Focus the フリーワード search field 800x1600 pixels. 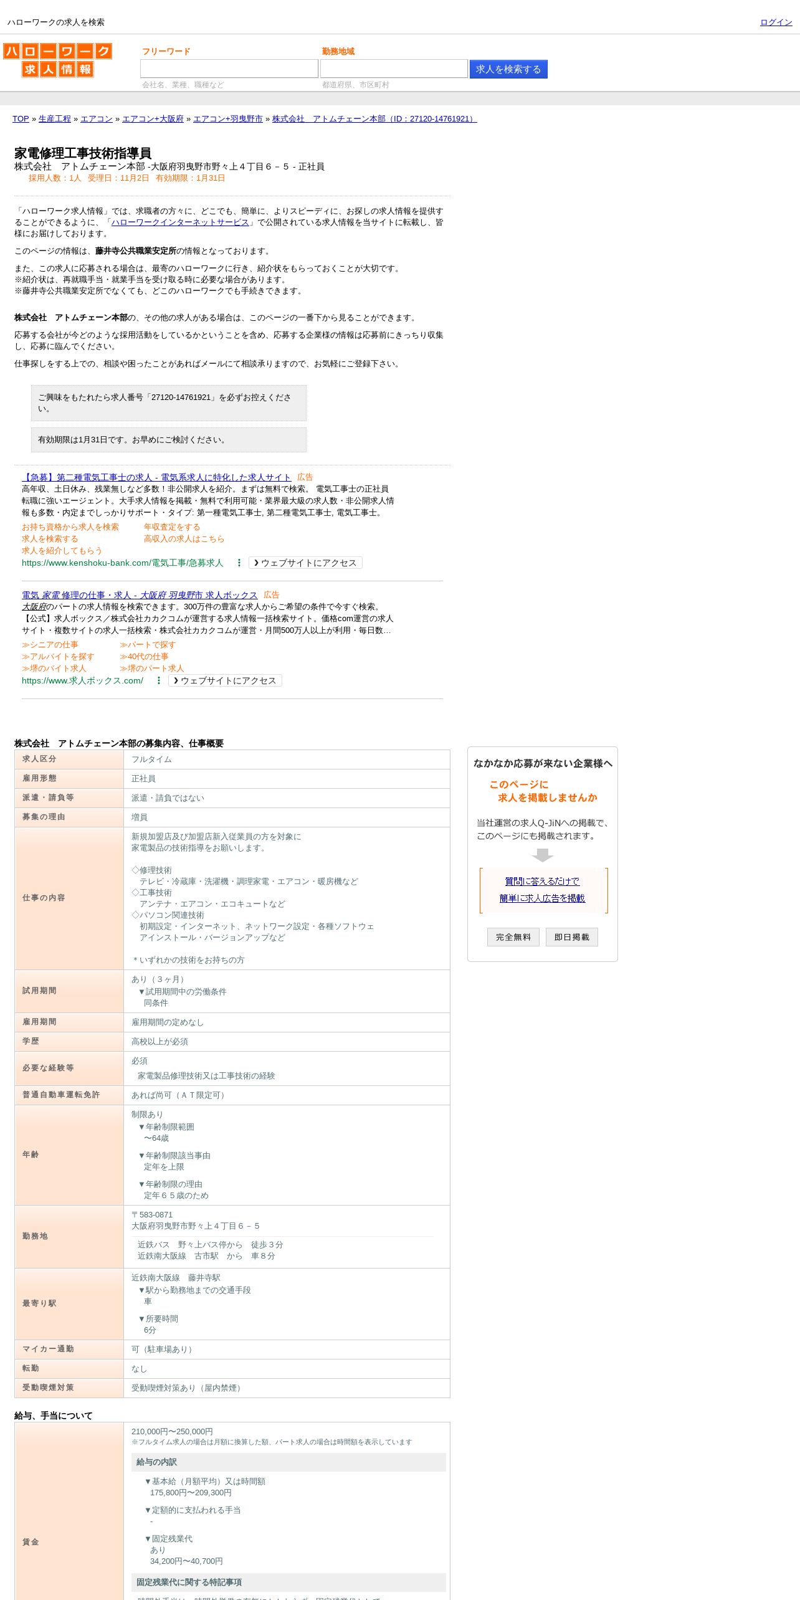229,69
